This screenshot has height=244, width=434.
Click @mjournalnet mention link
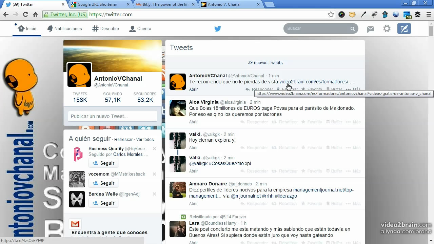(246, 196)
